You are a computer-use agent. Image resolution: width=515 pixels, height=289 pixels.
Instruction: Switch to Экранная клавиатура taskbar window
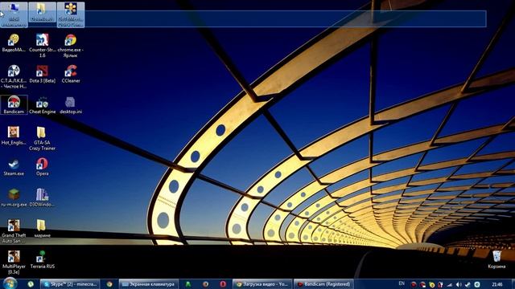coord(148,284)
